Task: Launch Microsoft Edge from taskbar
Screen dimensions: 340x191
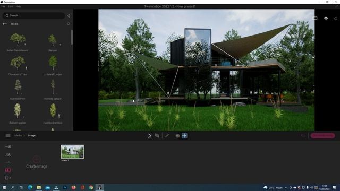Action: click(x=30, y=187)
